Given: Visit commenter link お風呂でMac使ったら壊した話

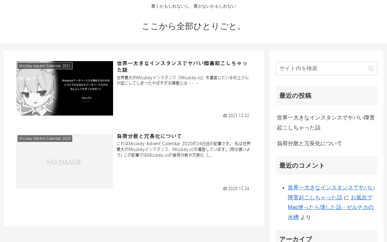Looking at the screenshot, I should pos(331,207).
